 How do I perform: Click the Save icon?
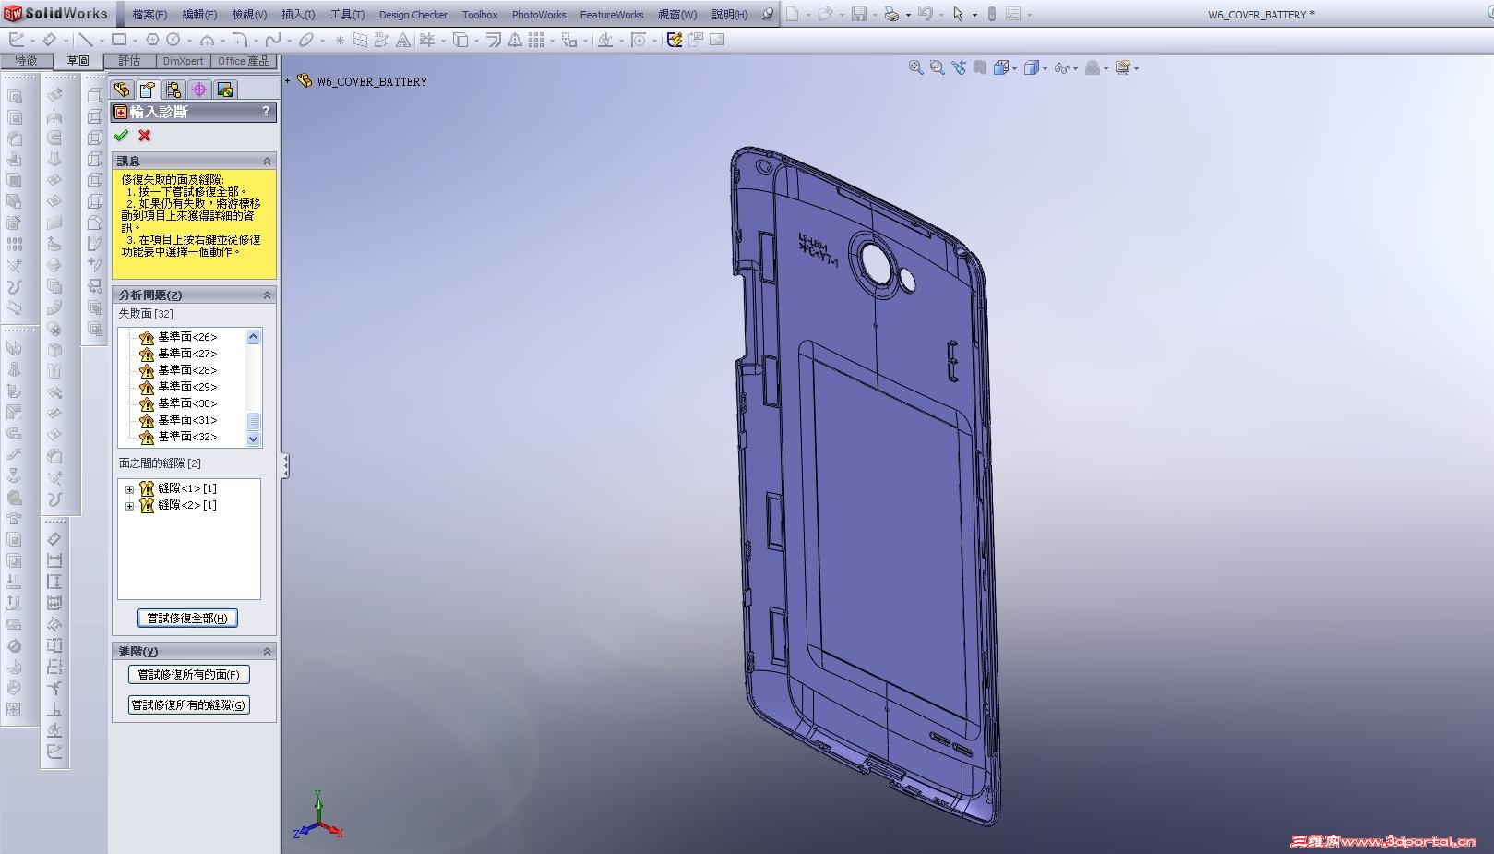pos(859,14)
